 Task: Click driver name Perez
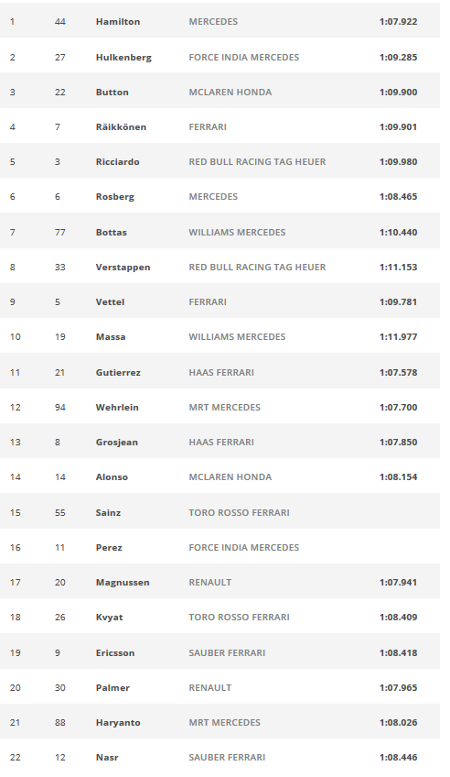click(109, 548)
